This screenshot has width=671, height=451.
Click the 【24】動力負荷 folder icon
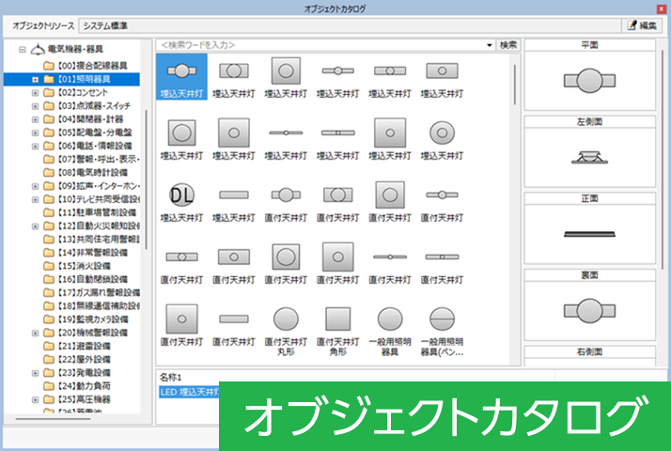[x=49, y=385]
